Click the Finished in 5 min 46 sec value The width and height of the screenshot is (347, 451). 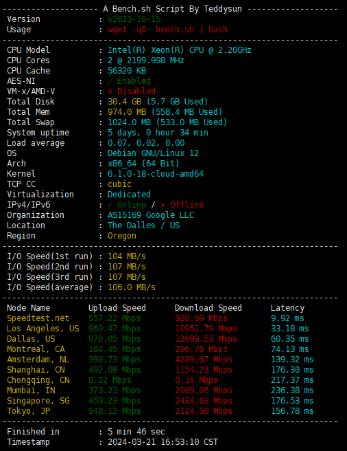(136, 432)
